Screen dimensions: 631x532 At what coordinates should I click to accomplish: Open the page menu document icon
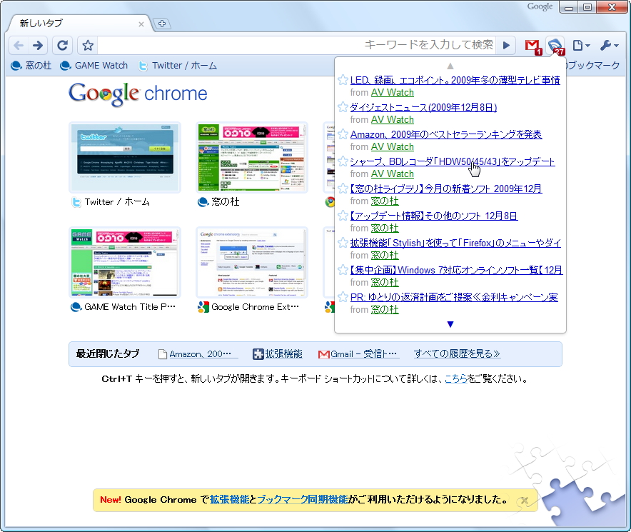point(580,44)
